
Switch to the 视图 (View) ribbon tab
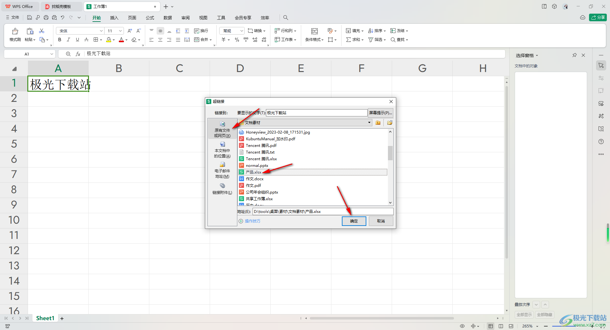pyautogui.click(x=203, y=18)
